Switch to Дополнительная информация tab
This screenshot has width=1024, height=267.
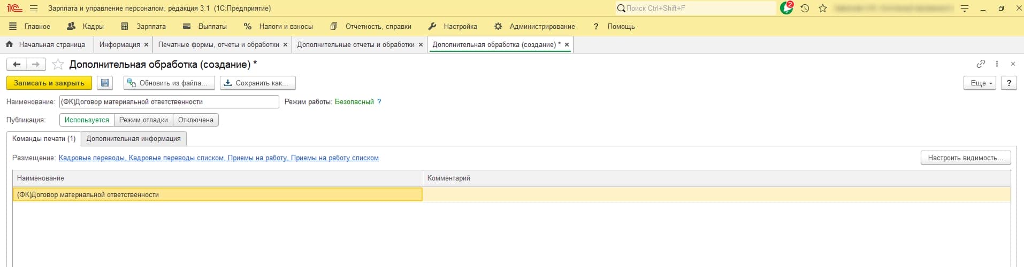point(134,138)
